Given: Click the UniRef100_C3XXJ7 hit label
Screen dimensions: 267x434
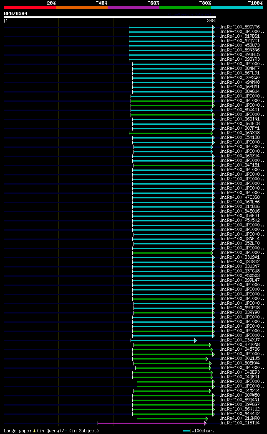Looking at the screenshot, I should 239,340.
